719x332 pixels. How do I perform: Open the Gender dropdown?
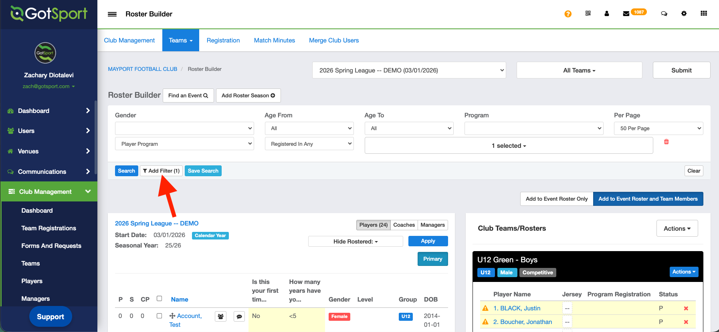pos(184,129)
